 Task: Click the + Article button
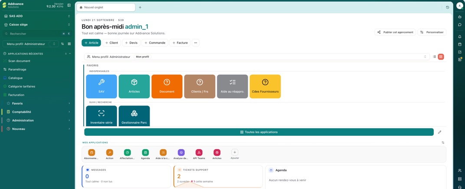[92, 42]
